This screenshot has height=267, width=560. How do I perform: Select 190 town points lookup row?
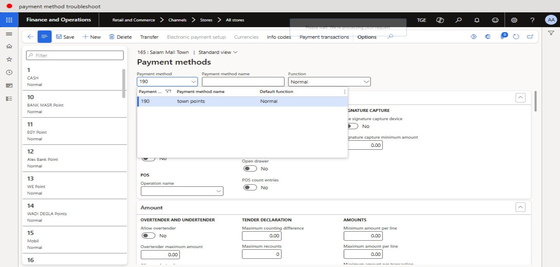tap(243, 101)
